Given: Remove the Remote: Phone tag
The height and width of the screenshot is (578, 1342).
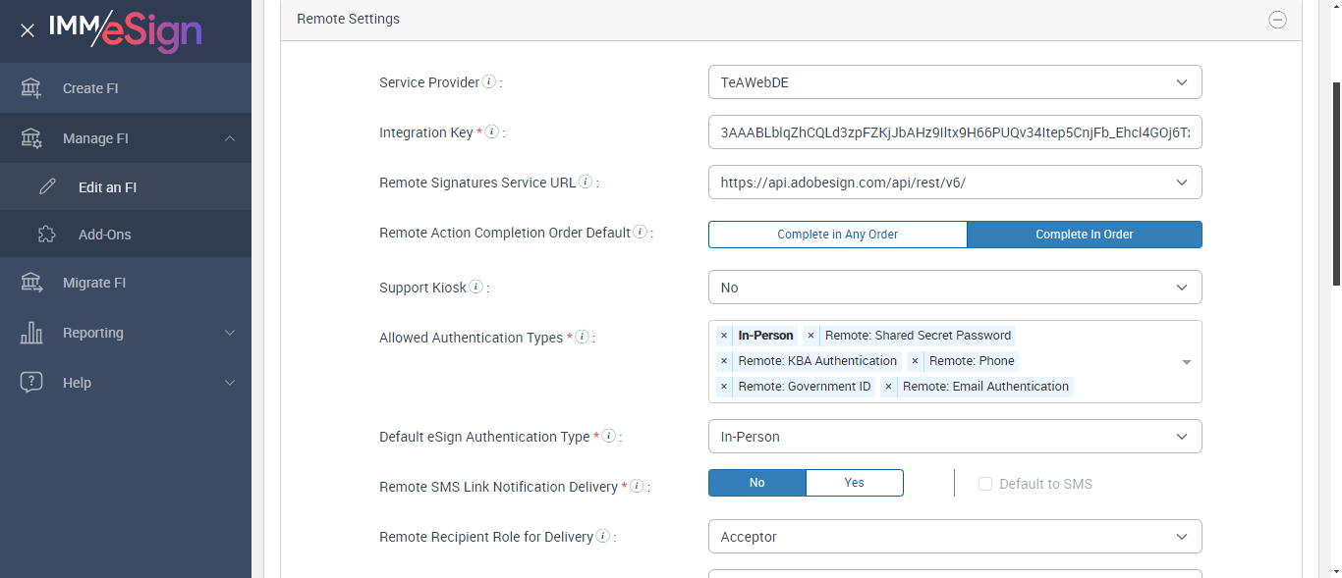Looking at the screenshot, I should [x=915, y=361].
